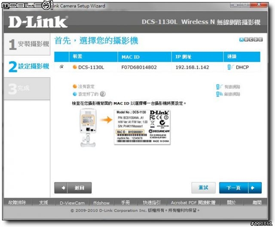275x227 pixels.
Task: Click the IP address 192.168.1.142
Action: click(x=192, y=67)
